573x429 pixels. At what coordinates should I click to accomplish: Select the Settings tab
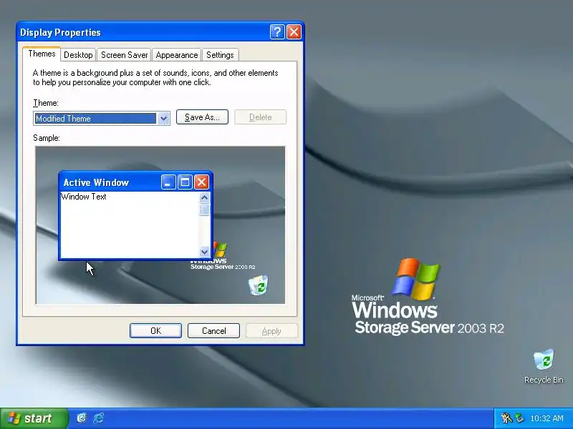point(220,55)
